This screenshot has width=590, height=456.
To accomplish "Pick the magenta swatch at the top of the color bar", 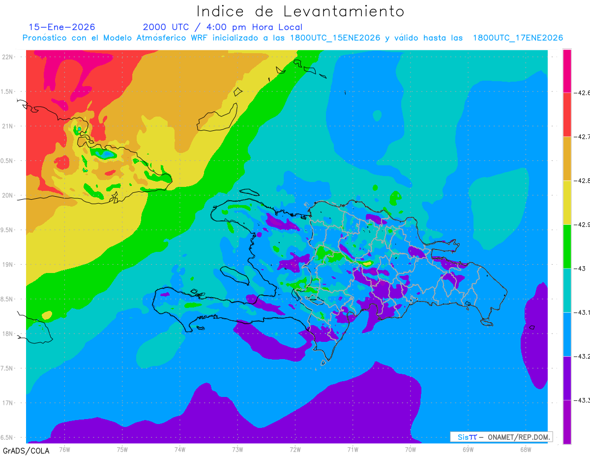I will [x=567, y=71].
